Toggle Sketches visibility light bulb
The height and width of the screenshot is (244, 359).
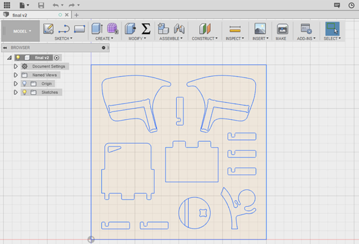[x=24, y=92]
